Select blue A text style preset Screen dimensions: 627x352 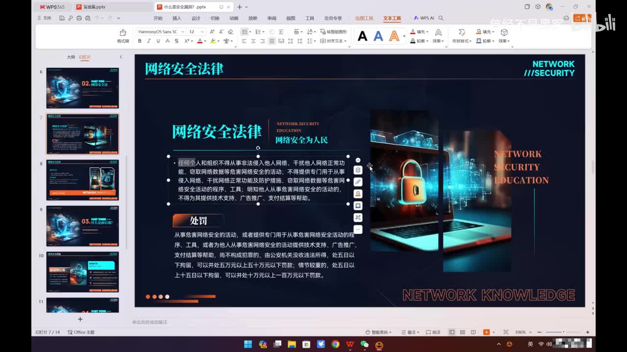coord(378,36)
